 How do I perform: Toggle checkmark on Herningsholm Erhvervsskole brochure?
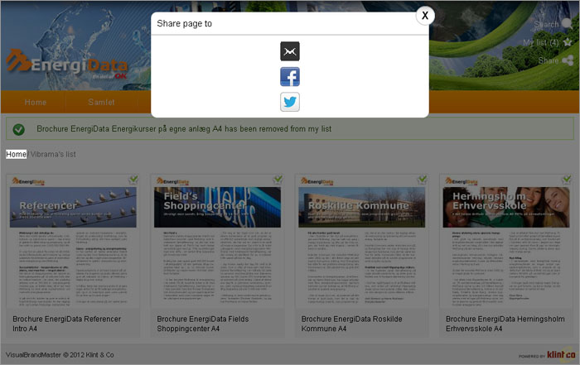tap(566, 180)
